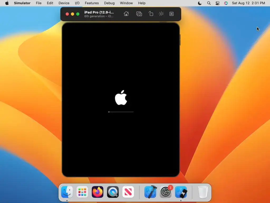This screenshot has width=270, height=203.
Task: Open the Simulator app menu
Action: [x=22, y=3]
